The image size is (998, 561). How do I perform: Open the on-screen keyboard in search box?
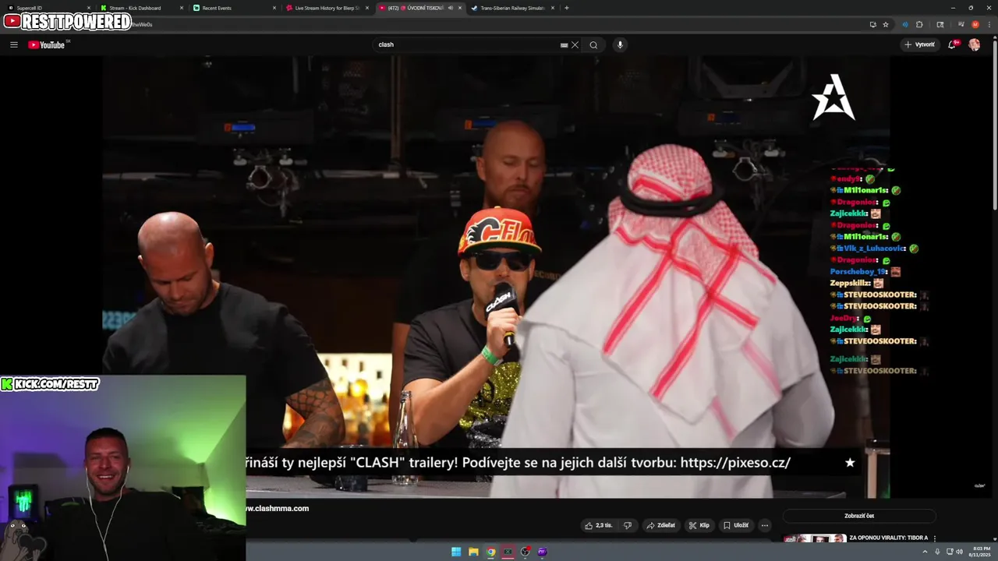tap(564, 45)
